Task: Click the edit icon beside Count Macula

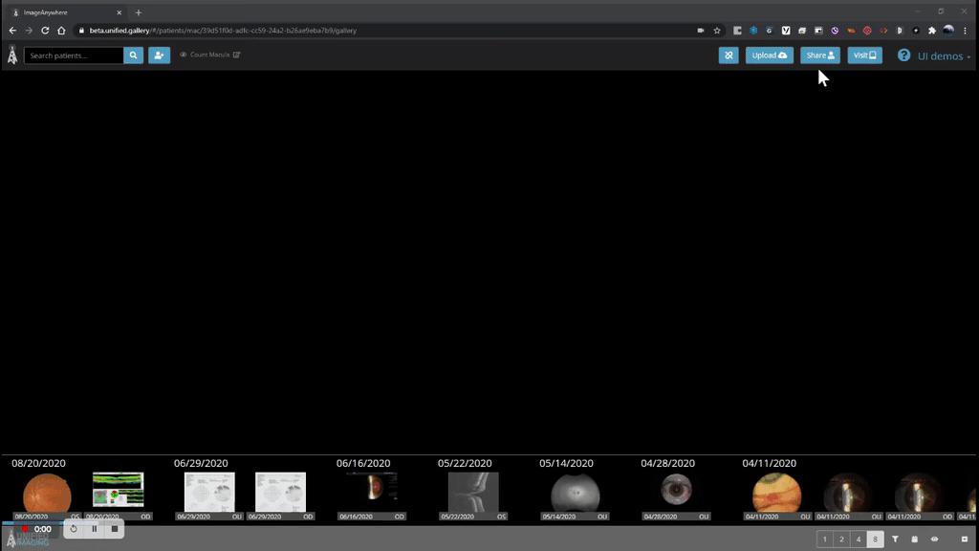Action: pyautogui.click(x=237, y=55)
